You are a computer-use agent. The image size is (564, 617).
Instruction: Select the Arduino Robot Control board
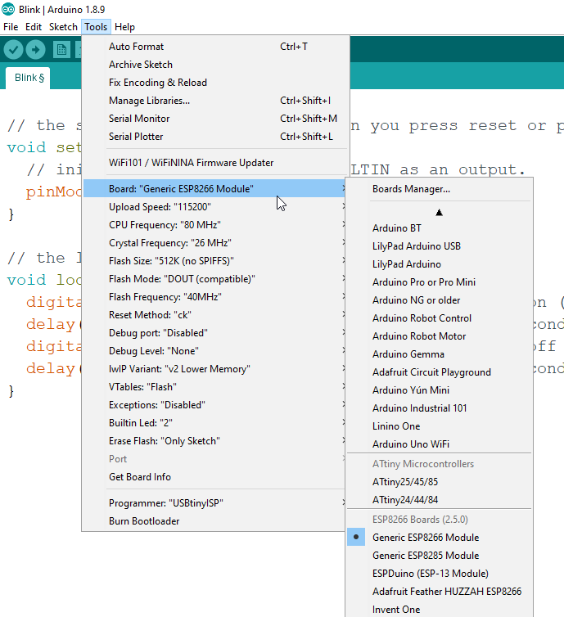coord(440,318)
